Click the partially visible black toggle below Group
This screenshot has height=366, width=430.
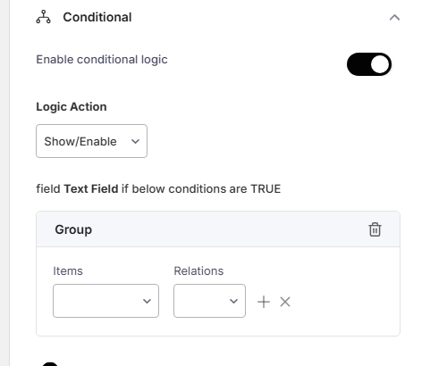tap(50, 364)
